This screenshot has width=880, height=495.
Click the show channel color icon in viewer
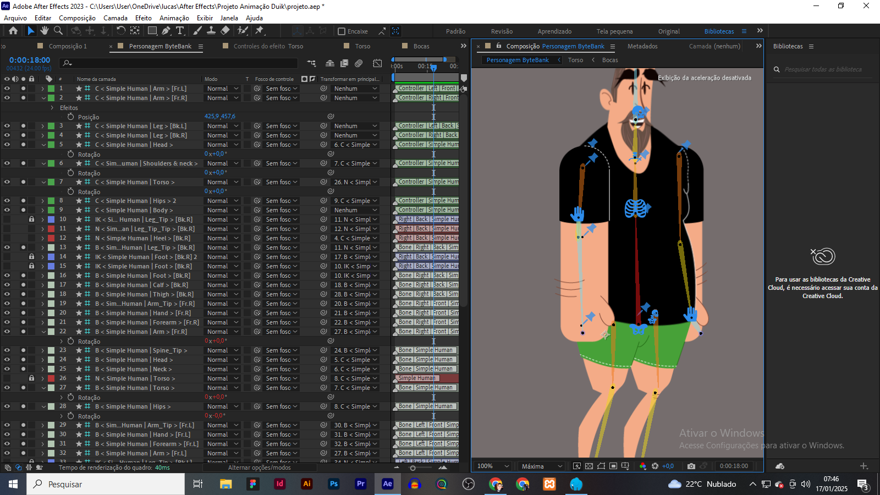[x=643, y=466]
